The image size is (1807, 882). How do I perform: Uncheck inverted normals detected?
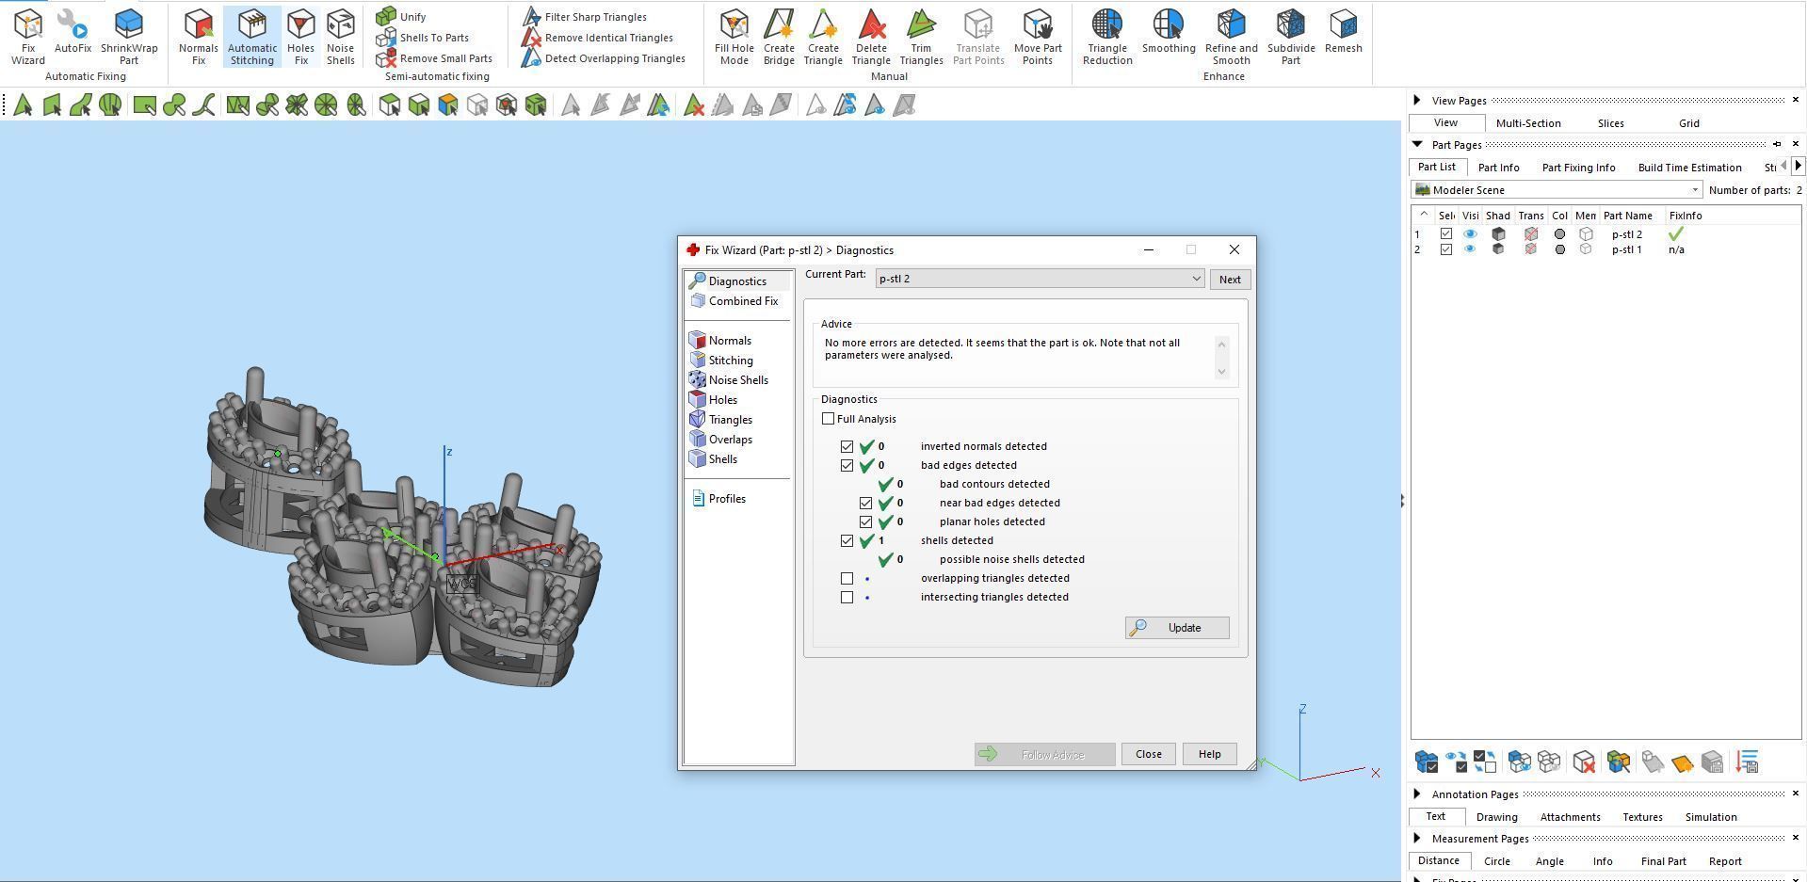[x=847, y=446]
